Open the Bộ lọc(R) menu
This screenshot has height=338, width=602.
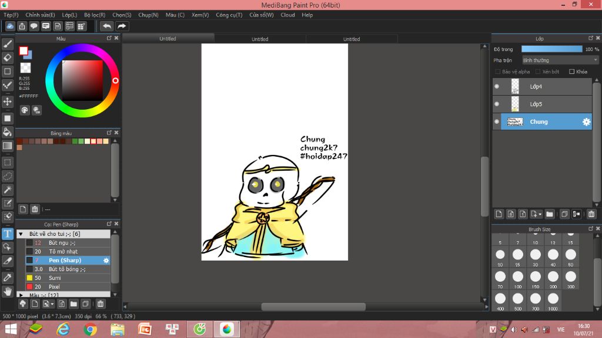tap(95, 15)
